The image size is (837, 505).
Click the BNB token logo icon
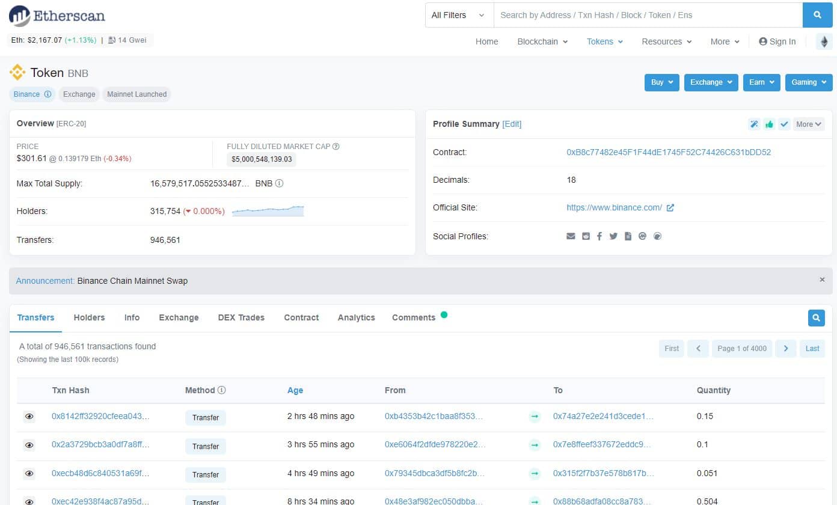[x=17, y=73]
